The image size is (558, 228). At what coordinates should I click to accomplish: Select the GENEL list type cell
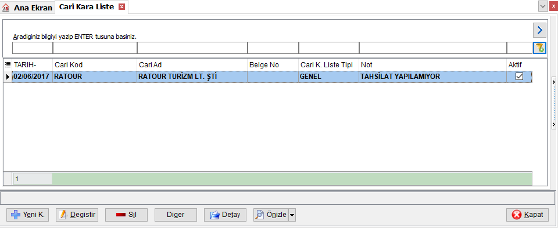(329, 77)
